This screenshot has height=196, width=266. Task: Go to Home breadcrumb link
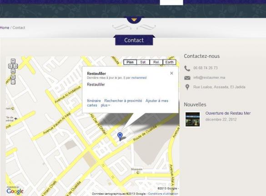click(5, 28)
